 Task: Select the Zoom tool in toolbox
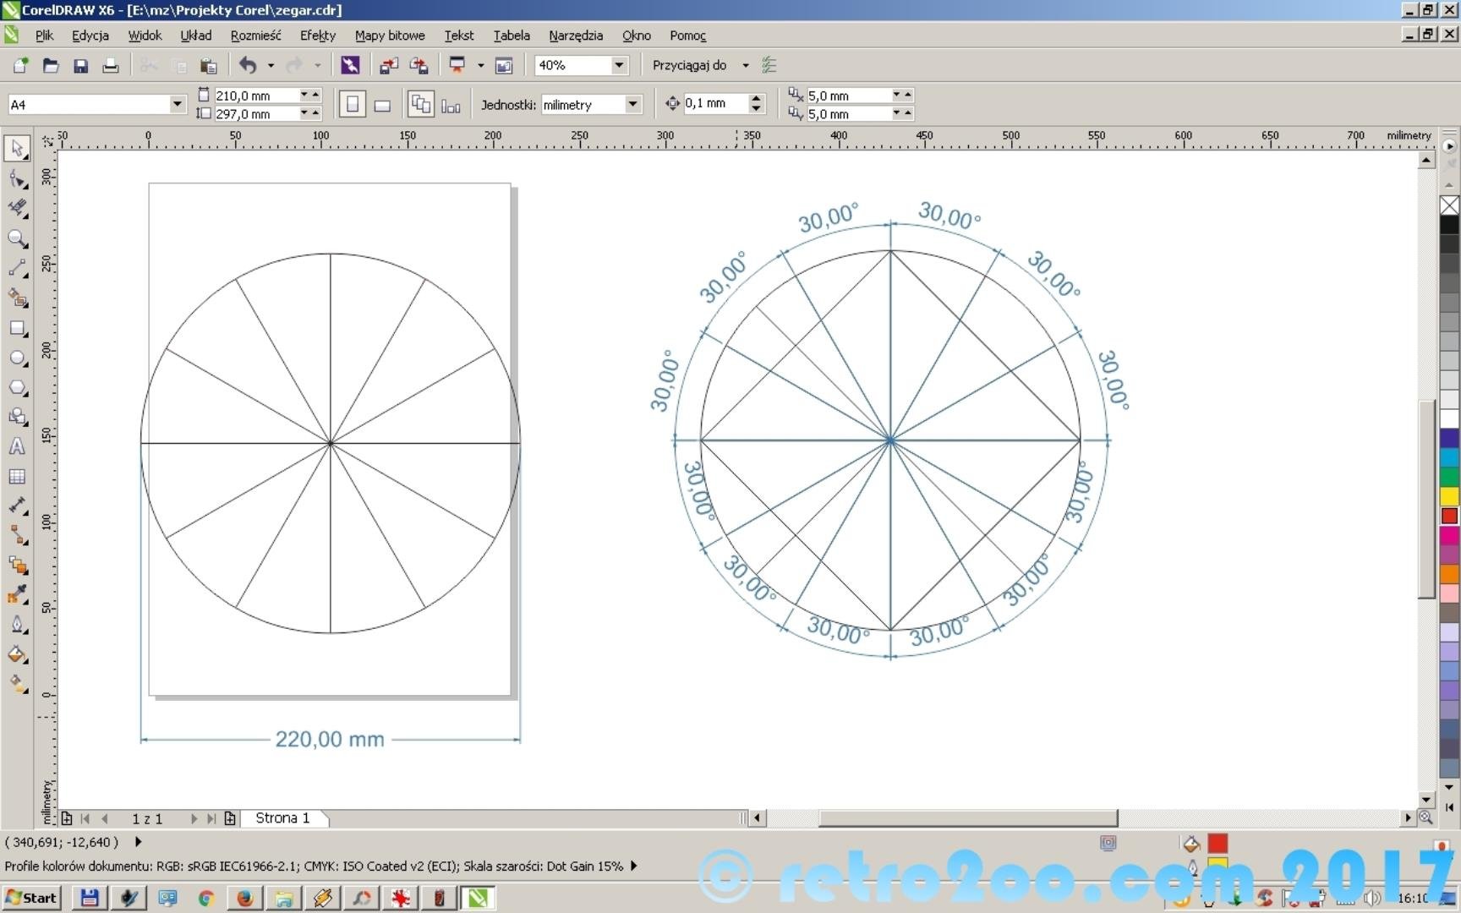point(16,238)
